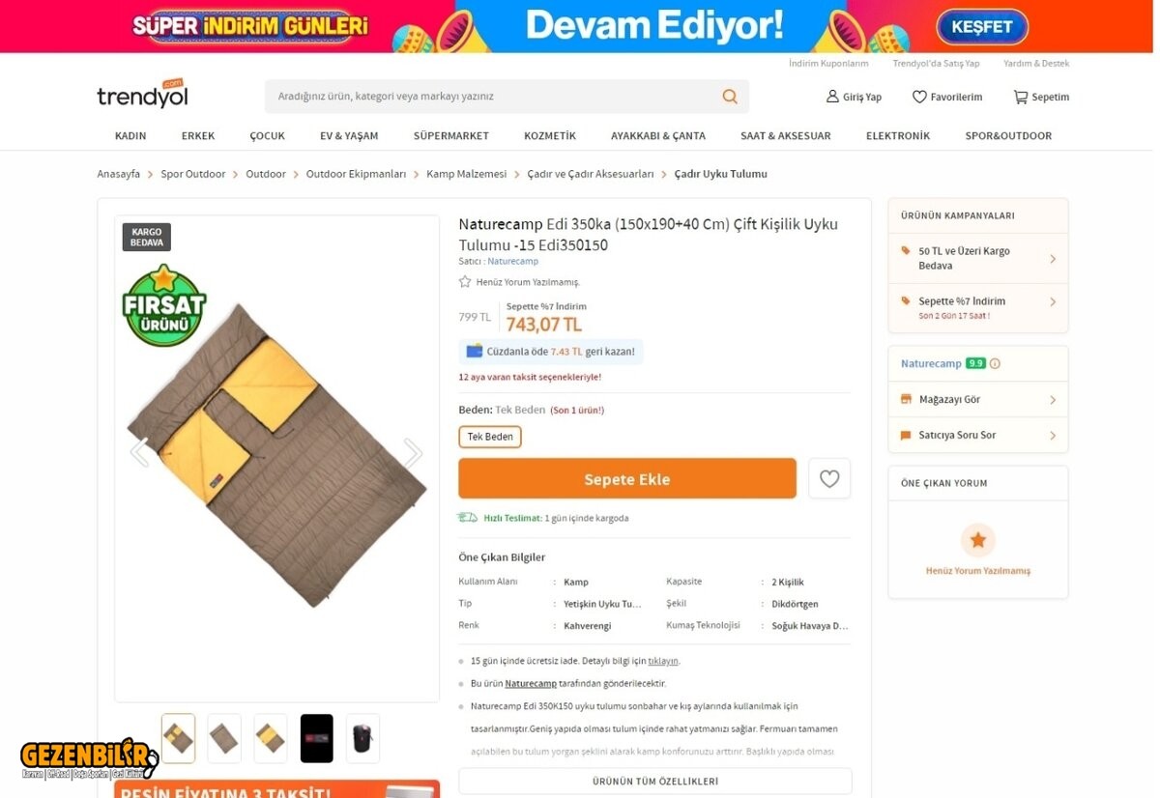
Task: Open Mağazayı Gör chevron row
Action: tap(978, 399)
